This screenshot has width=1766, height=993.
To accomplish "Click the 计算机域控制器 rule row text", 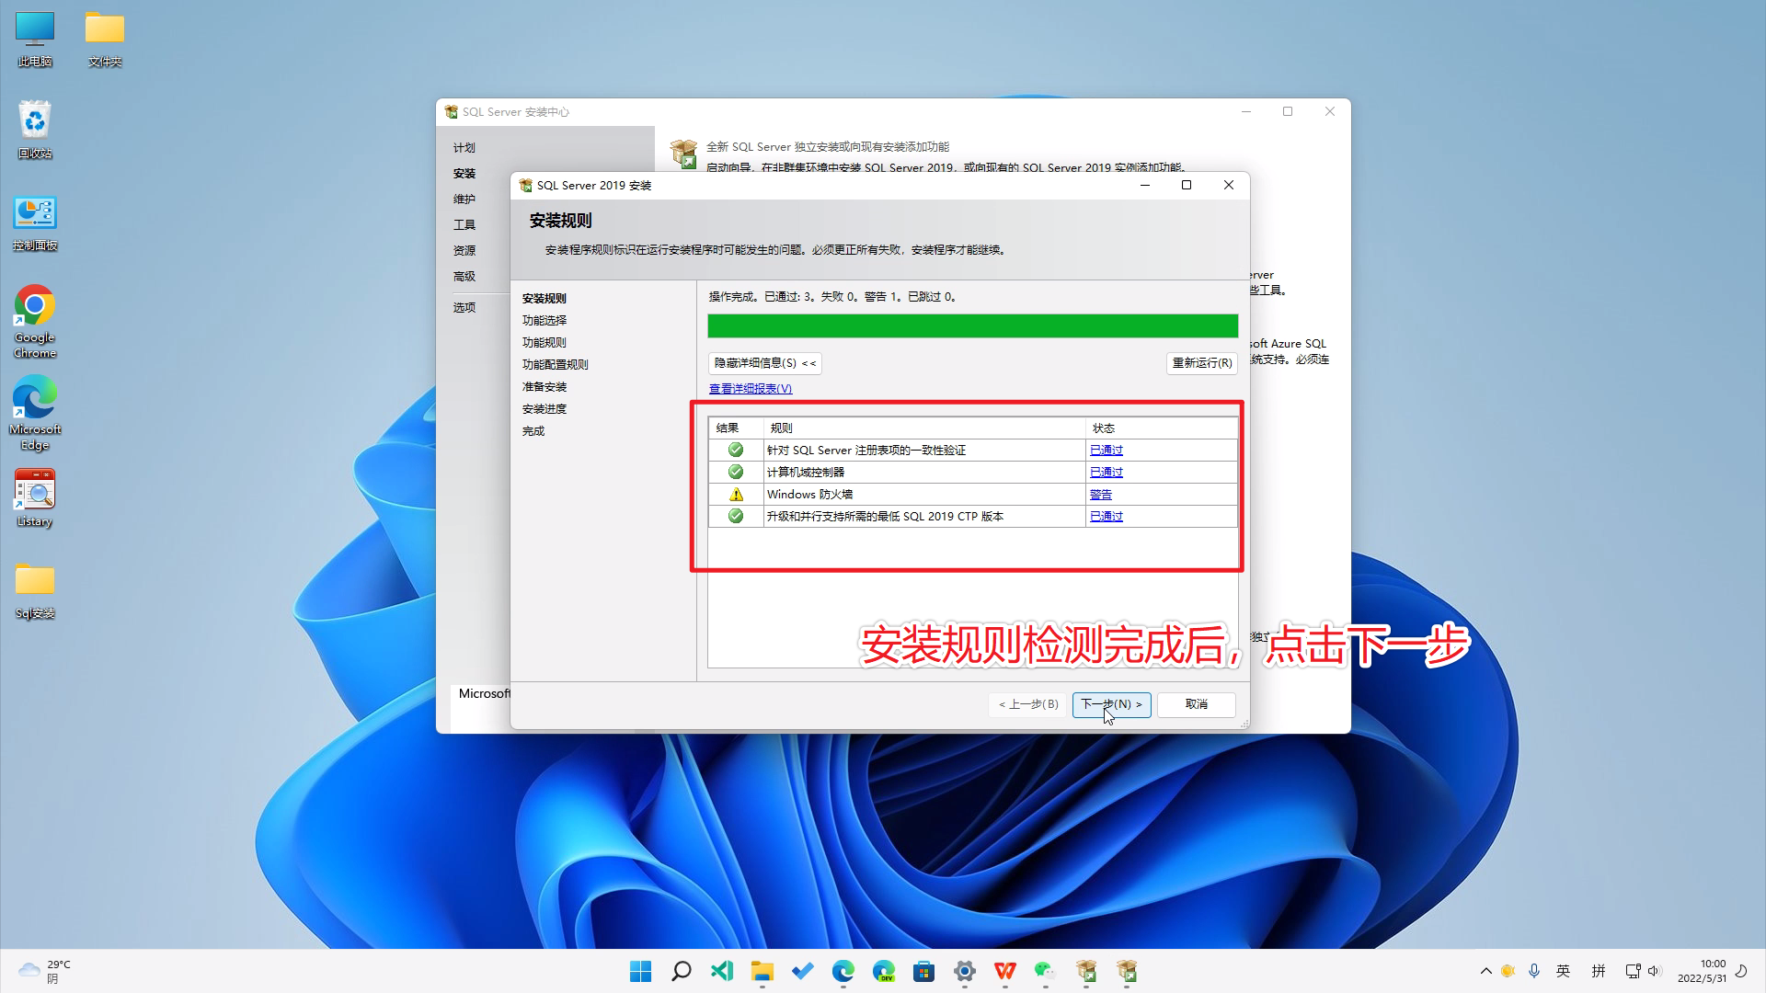I will point(805,472).
